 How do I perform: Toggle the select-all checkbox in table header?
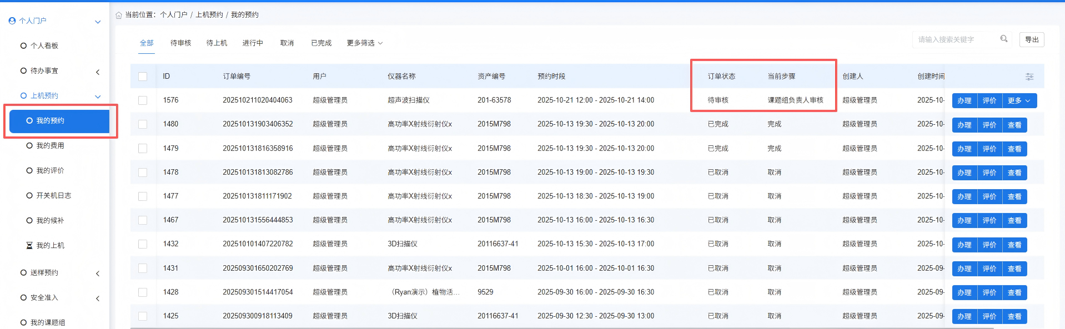[143, 77]
